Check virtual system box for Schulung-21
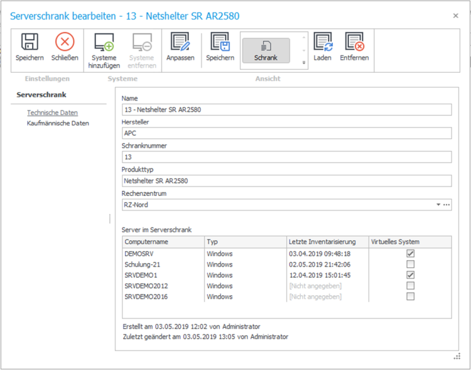Image resolution: width=471 pixels, height=370 pixels. [x=410, y=264]
